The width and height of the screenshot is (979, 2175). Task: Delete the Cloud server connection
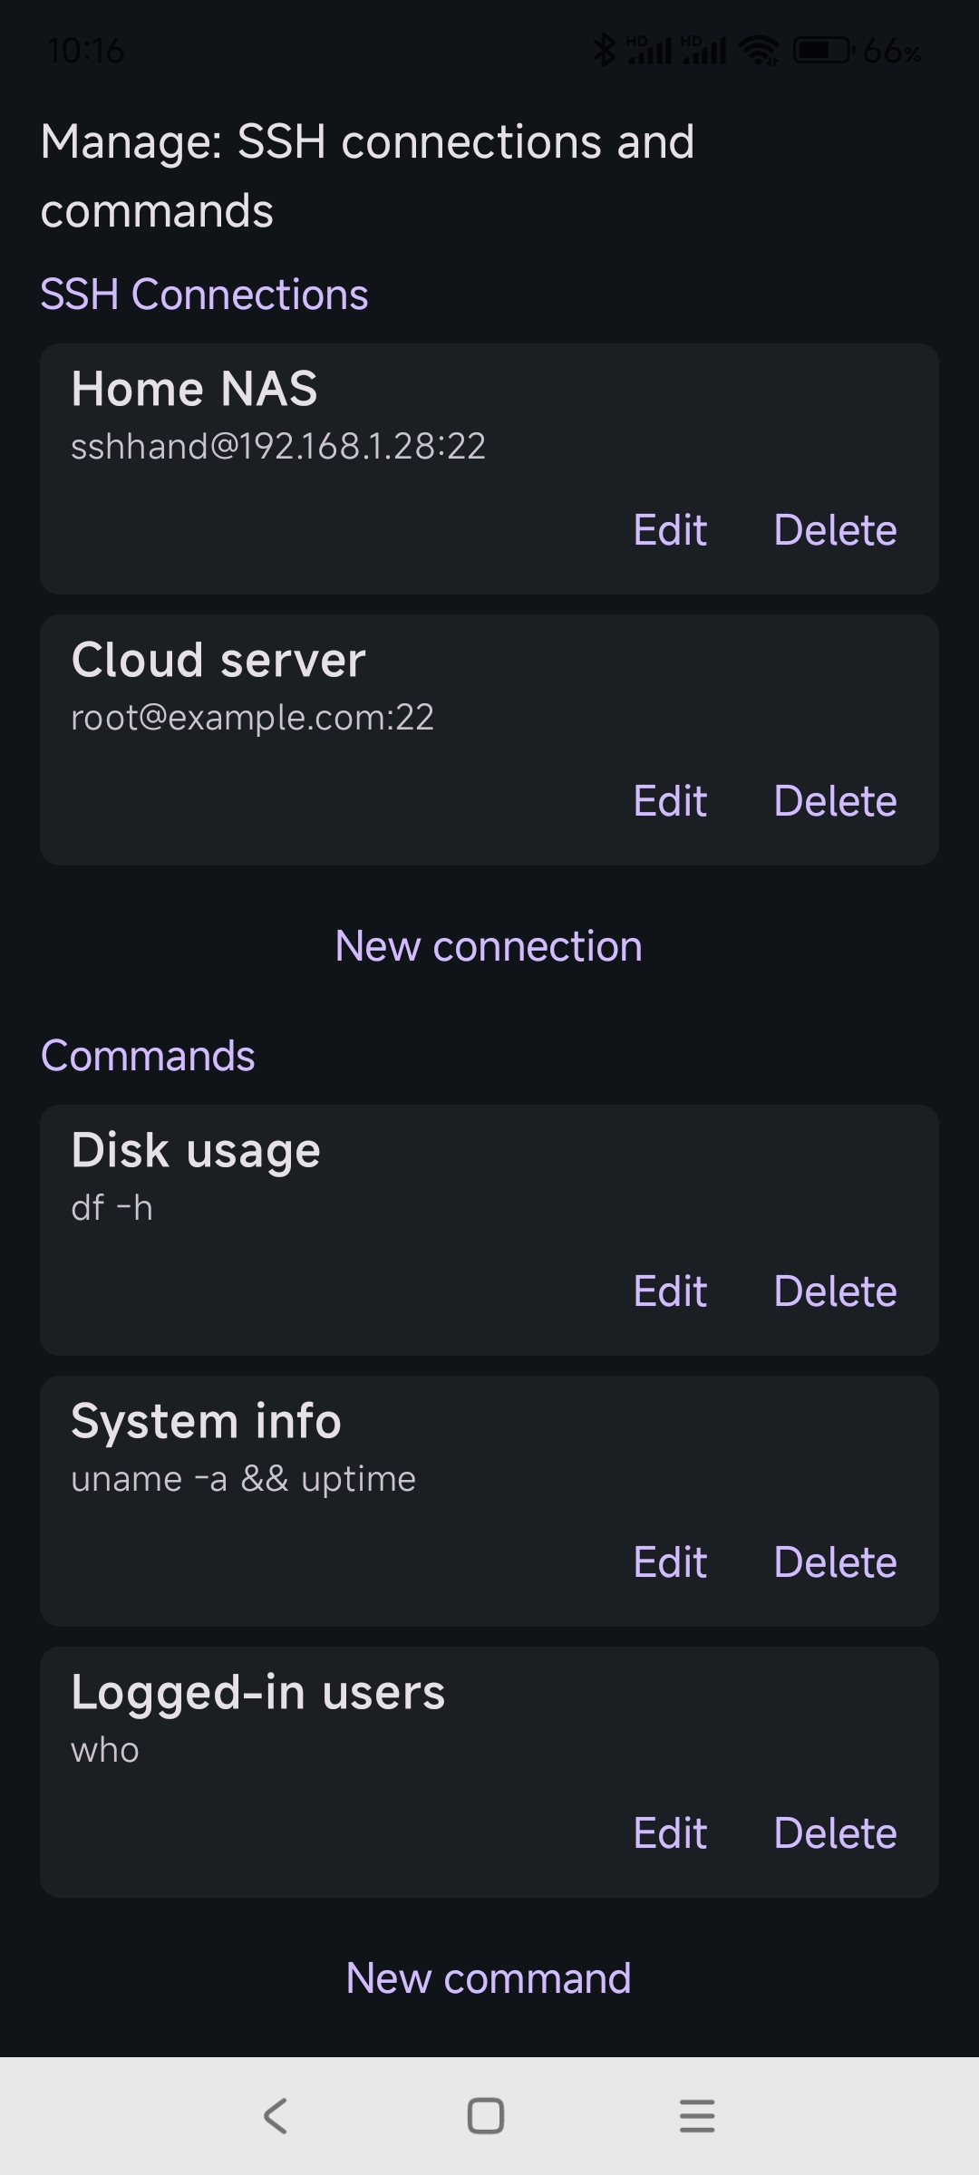click(x=835, y=801)
